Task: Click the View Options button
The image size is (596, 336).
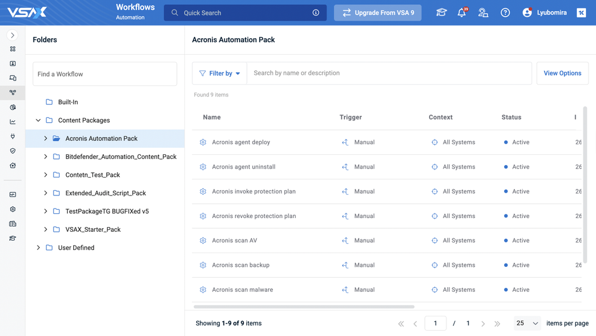Action: click(562, 73)
